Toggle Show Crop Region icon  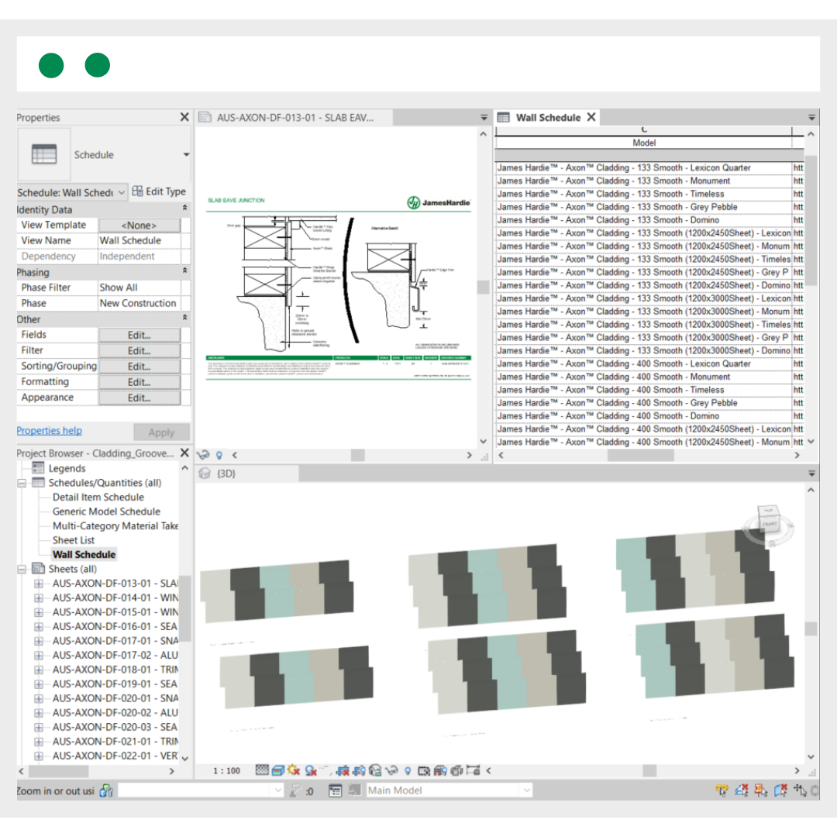point(360,770)
